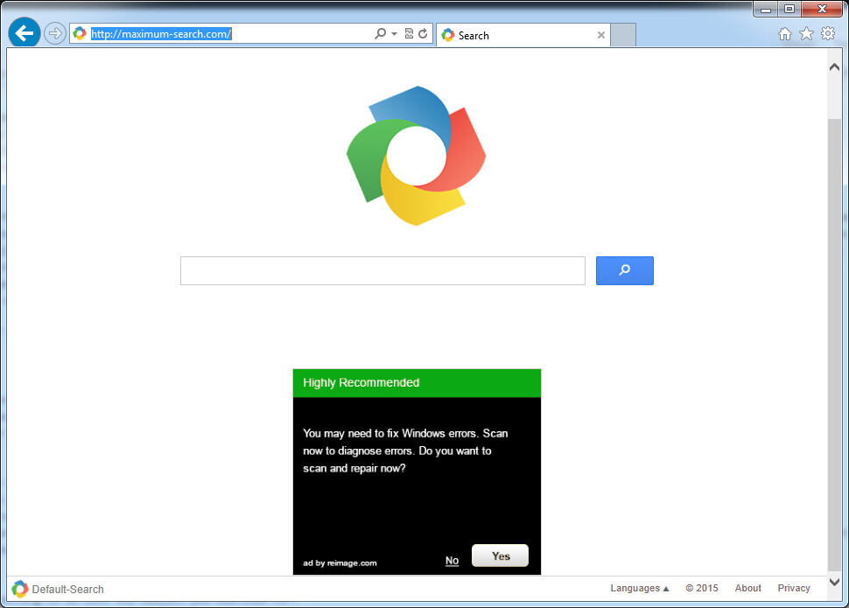The image size is (849, 608).
Task: Open the Tools gear menu
Action: click(828, 33)
